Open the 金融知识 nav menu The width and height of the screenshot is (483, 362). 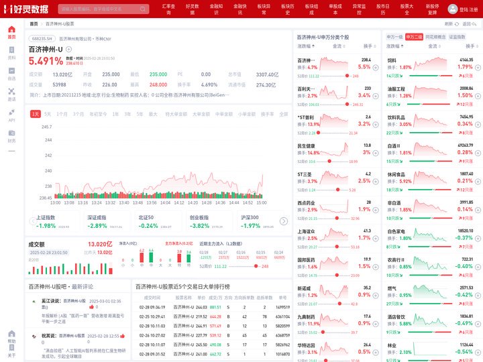(x=216, y=9)
